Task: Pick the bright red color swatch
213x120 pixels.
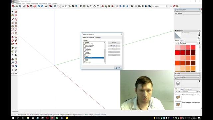Action: pyautogui.click(x=177, y=53)
